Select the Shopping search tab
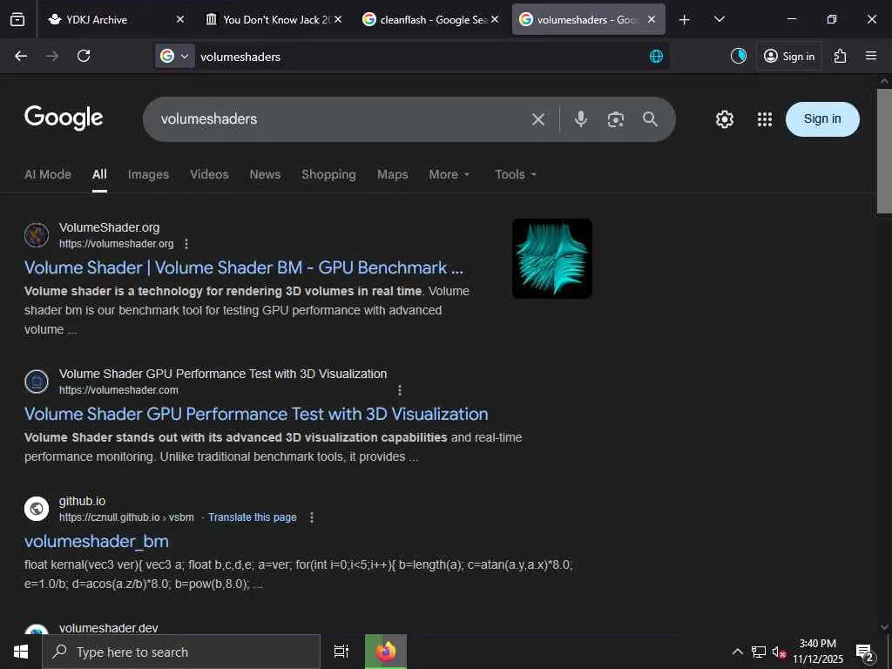This screenshot has height=669, width=892. point(328,174)
